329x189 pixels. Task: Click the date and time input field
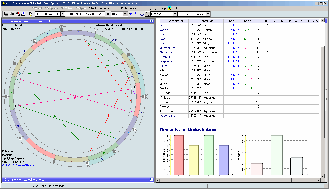pyautogui.click(x=85, y=14)
